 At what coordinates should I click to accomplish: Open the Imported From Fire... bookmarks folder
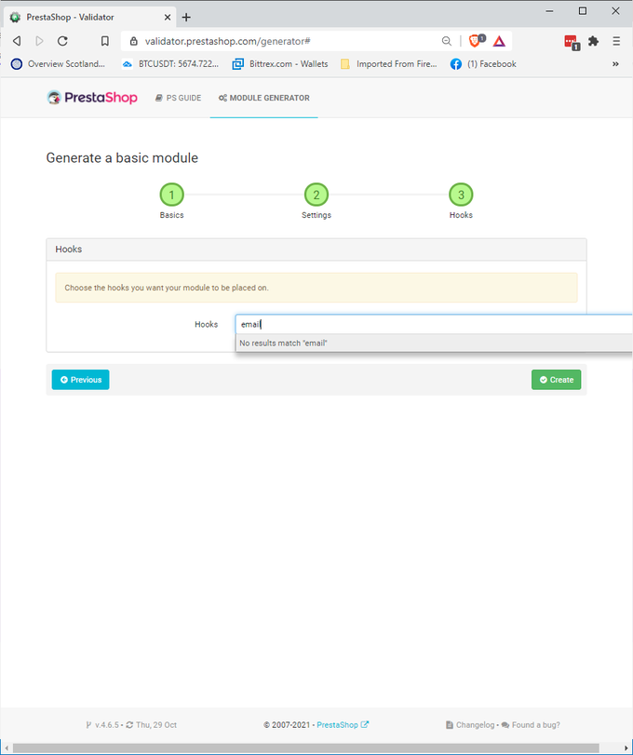tap(388, 64)
